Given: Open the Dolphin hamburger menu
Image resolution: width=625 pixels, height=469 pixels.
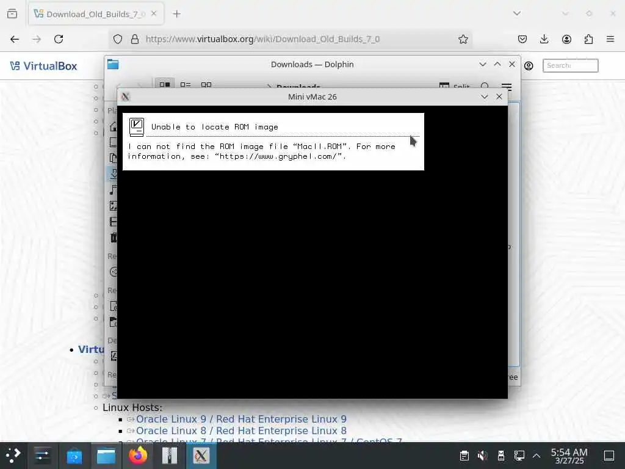Looking at the screenshot, I should tap(507, 85).
